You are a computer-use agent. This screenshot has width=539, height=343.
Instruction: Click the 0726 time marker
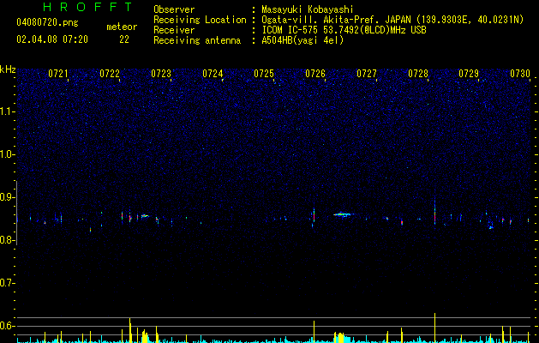tap(315, 74)
